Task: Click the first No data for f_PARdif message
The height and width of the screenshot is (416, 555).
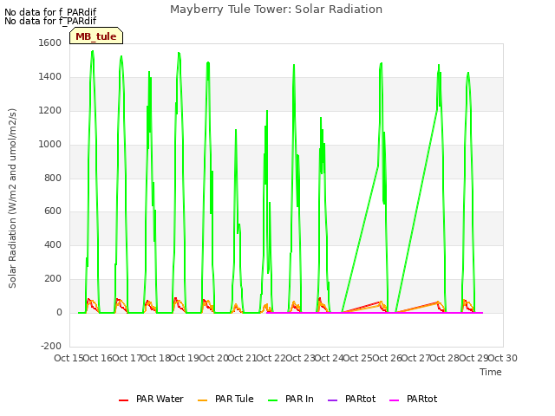Action: pyautogui.click(x=50, y=12)
